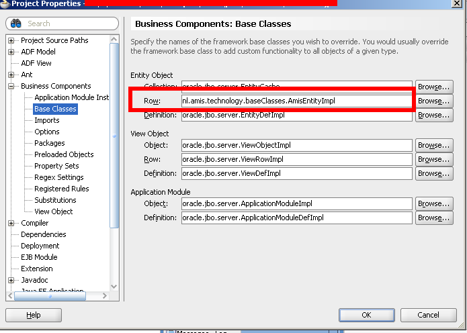Click the binoculars search icon
This screenshot has width=467, height=333.
pyautogui.click(x=15, y=23)
